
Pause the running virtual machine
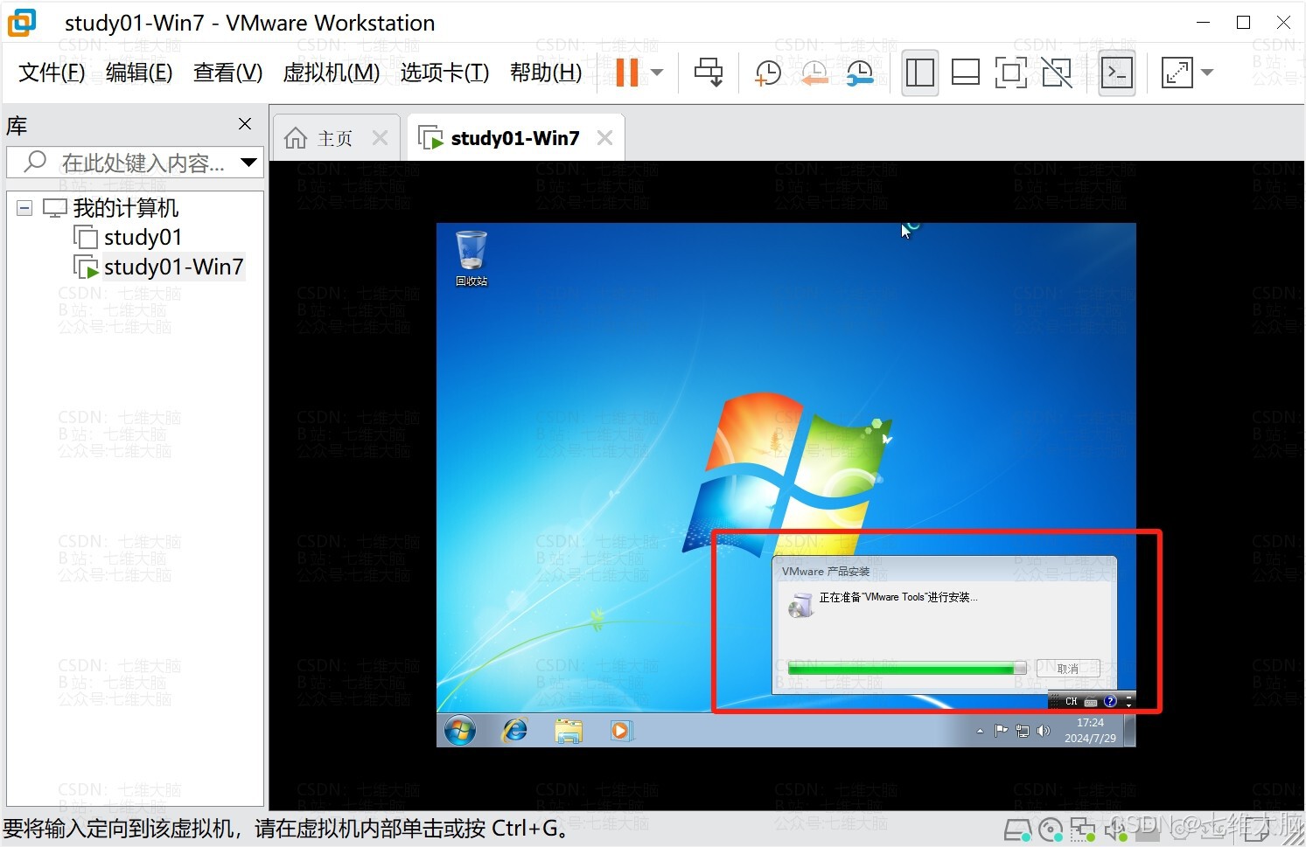[x=627, y=73]
